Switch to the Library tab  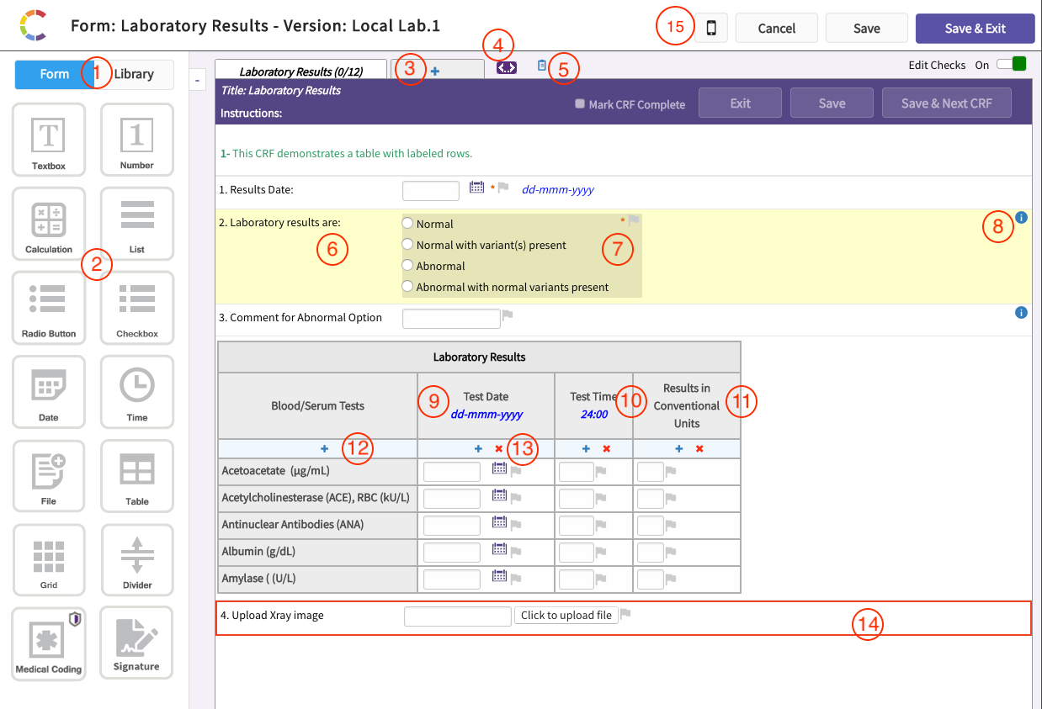(x=135, y=74)
